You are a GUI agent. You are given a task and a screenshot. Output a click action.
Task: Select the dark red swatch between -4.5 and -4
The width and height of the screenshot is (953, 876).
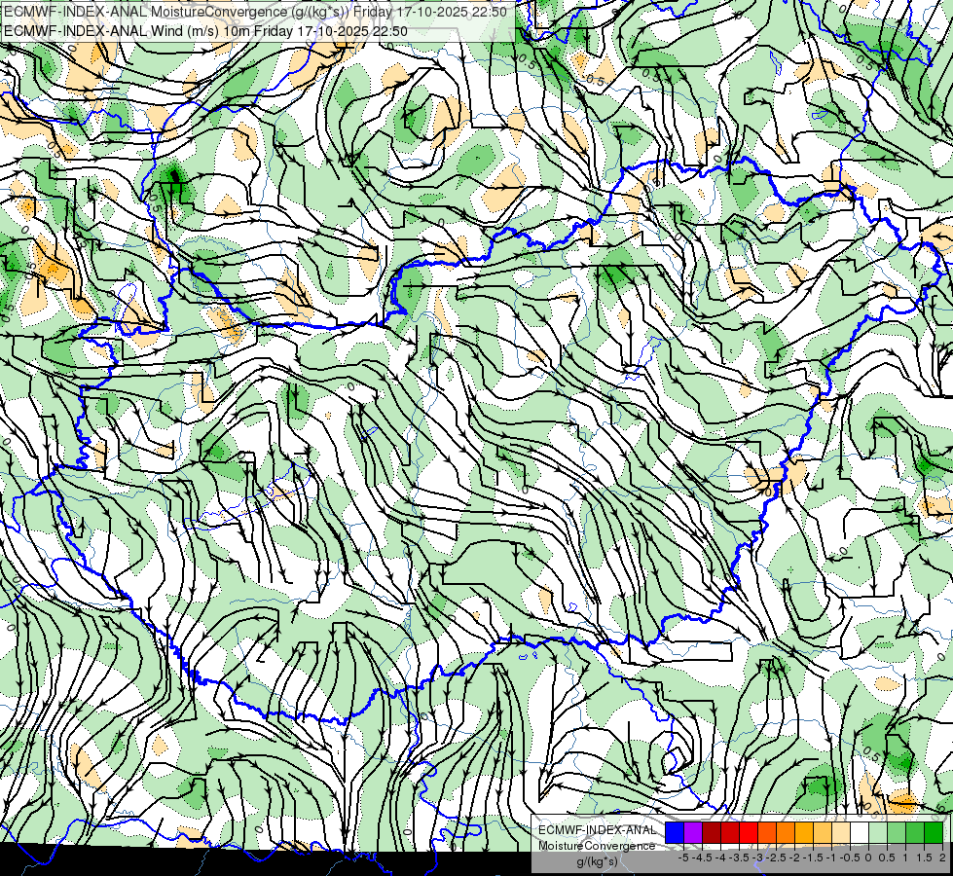point(712,832)
